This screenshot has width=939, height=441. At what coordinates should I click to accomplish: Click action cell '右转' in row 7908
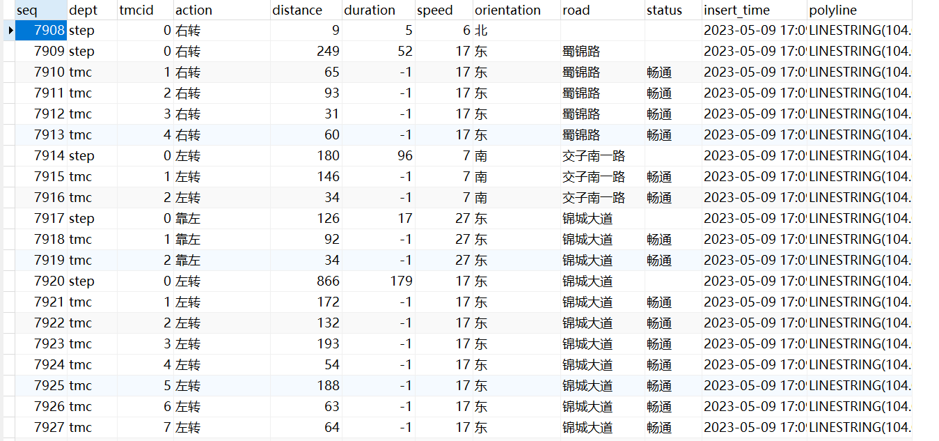[x=221, y=31]
